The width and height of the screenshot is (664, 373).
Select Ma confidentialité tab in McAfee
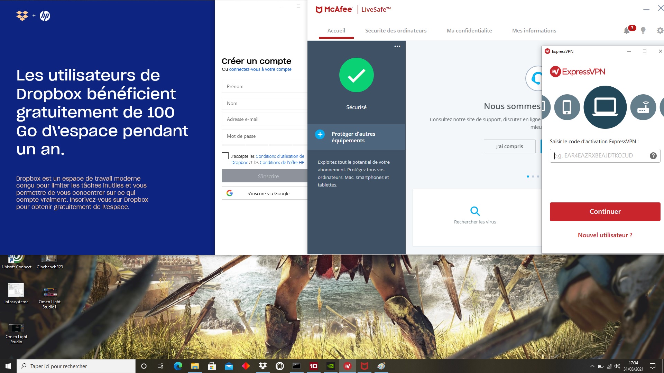coord(470,30)
